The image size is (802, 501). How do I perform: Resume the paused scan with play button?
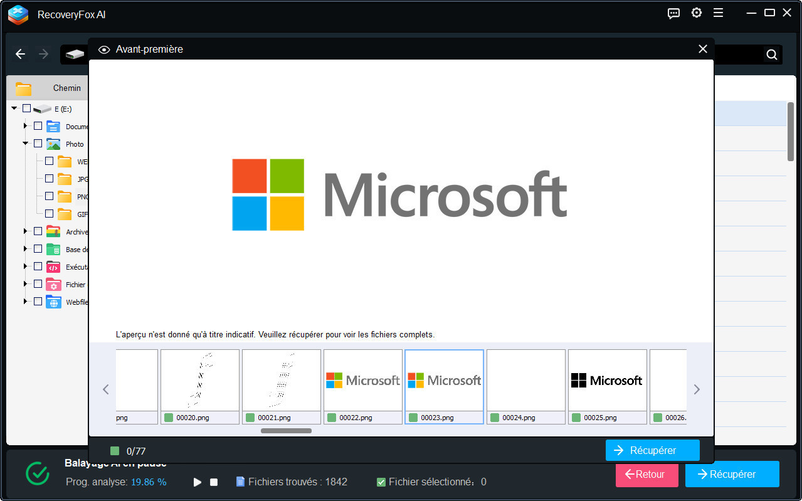point(198,482)
